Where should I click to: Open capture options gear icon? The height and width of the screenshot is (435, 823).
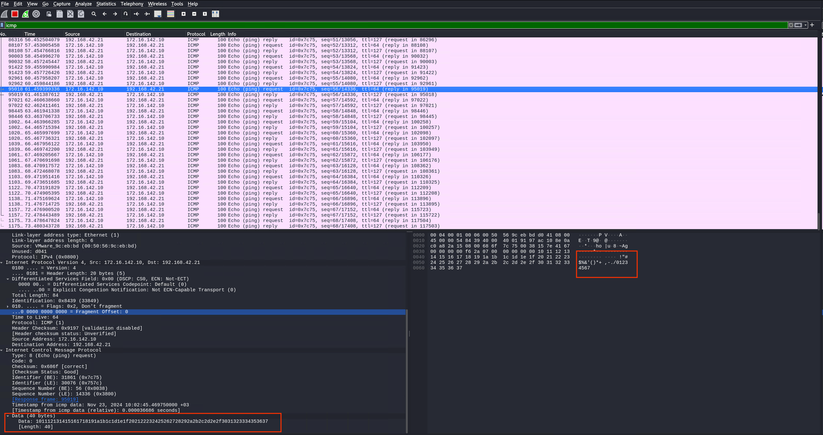point(36,14)
